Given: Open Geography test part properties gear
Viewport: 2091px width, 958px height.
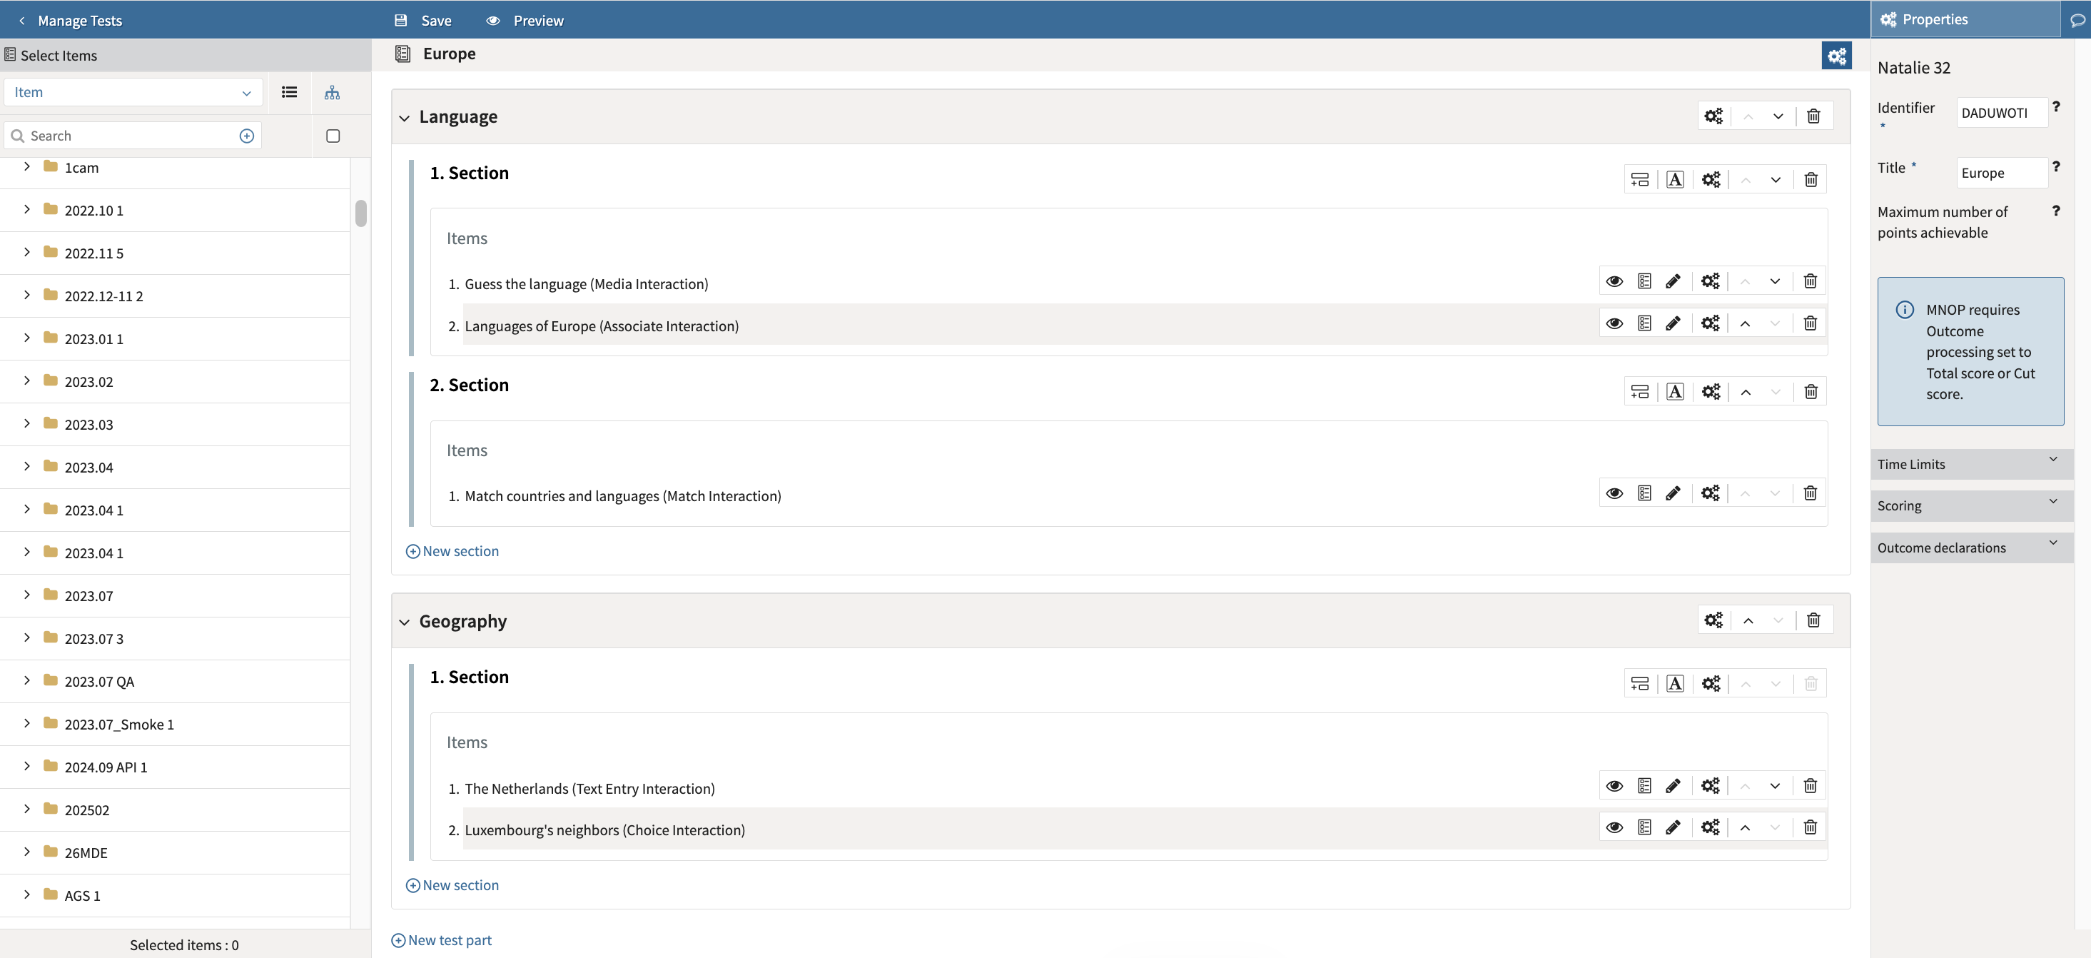Looking at the screenshot, I should click(1713, 620).
